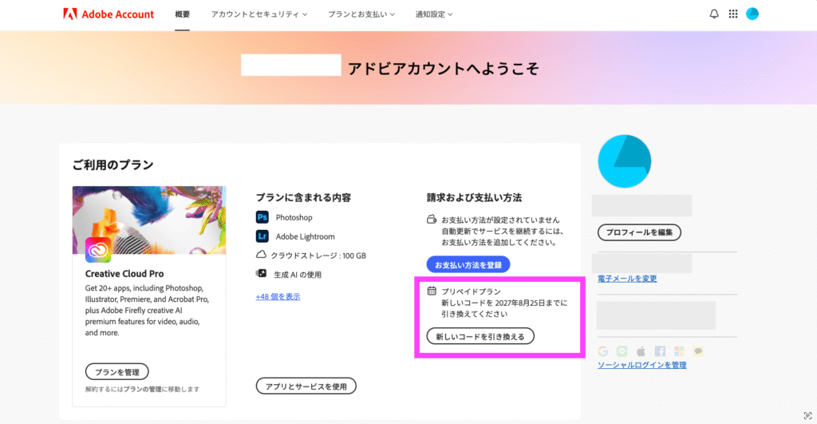Open the profile avatar in the header
817x424 pixels.
pos(752,14)
